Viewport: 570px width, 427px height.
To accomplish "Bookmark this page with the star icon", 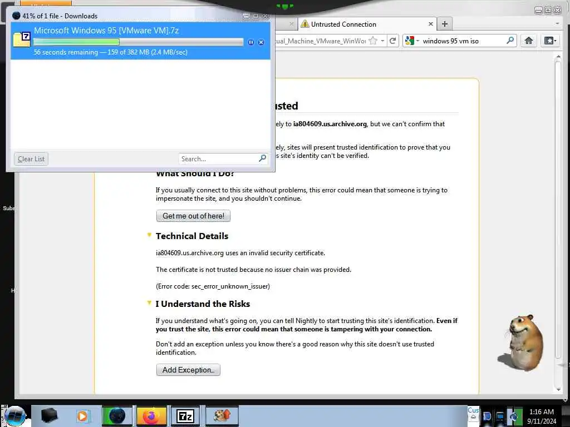I will pyautogui.click(x=372, y=41).
